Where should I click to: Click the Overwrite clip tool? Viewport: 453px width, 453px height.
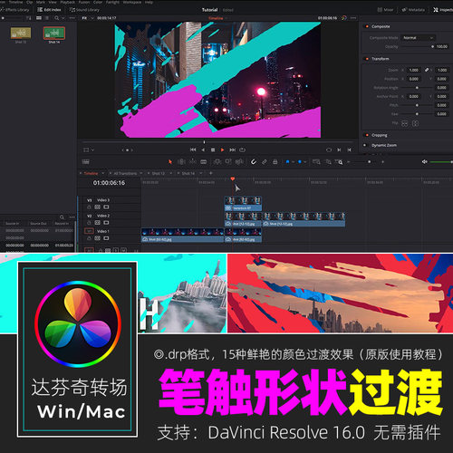228,162
